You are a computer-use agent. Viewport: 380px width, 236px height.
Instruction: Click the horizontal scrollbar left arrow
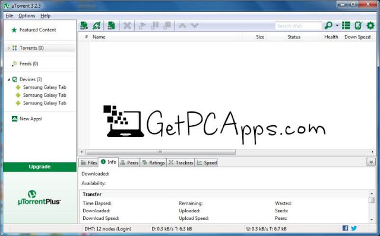[82, 152]
